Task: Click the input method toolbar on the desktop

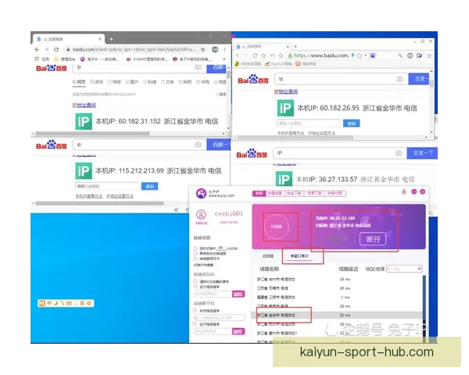Action: (x=66, y=303)
